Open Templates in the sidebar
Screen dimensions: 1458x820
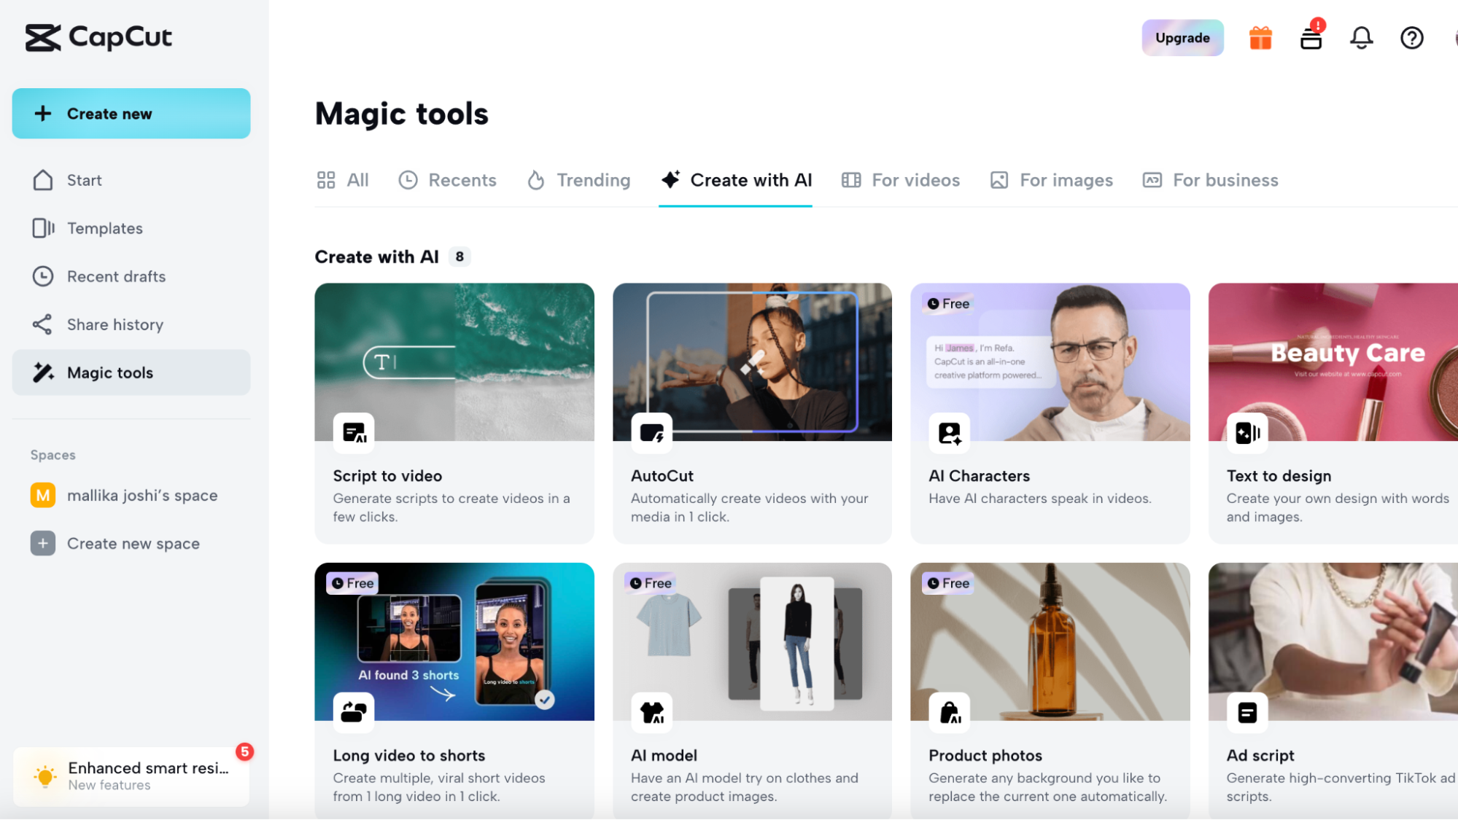tap(104, 228)
